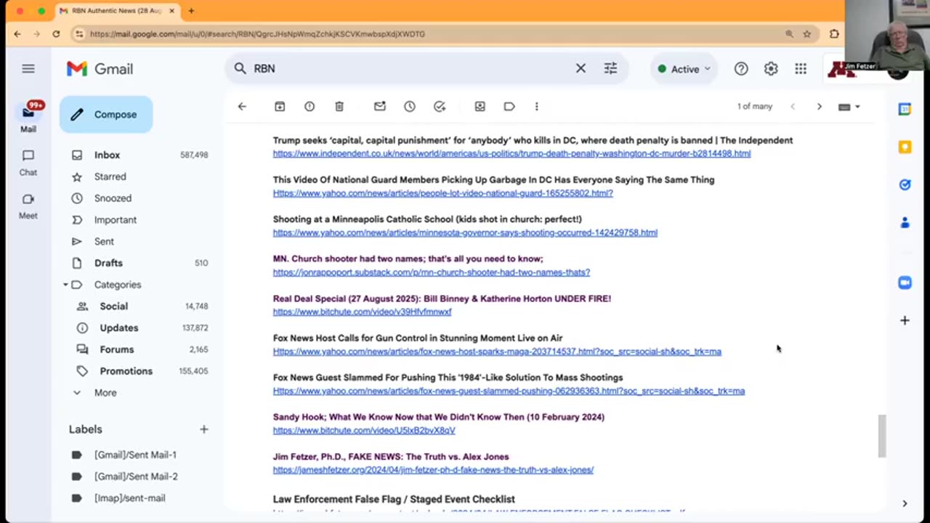930x523 pixels.
Task: Open Gmail settings gear
Action: coord(771,69)
